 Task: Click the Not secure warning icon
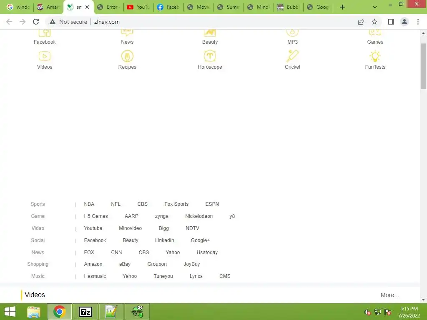[x=53, y=22]
